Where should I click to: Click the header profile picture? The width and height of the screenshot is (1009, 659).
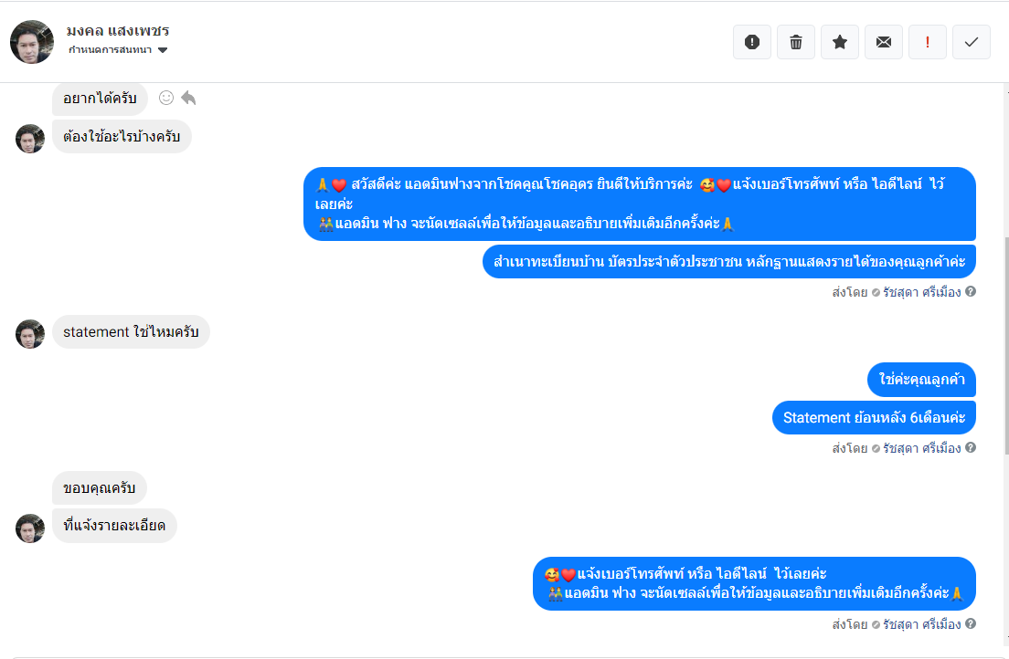(32, 42)
